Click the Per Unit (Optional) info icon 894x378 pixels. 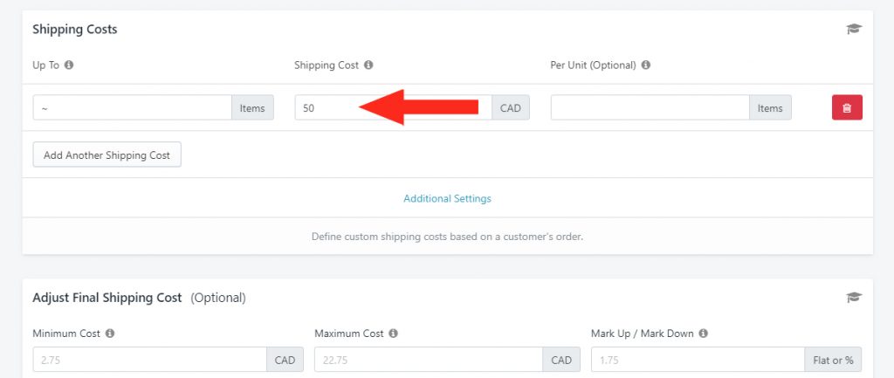click(x=645, y=65)
